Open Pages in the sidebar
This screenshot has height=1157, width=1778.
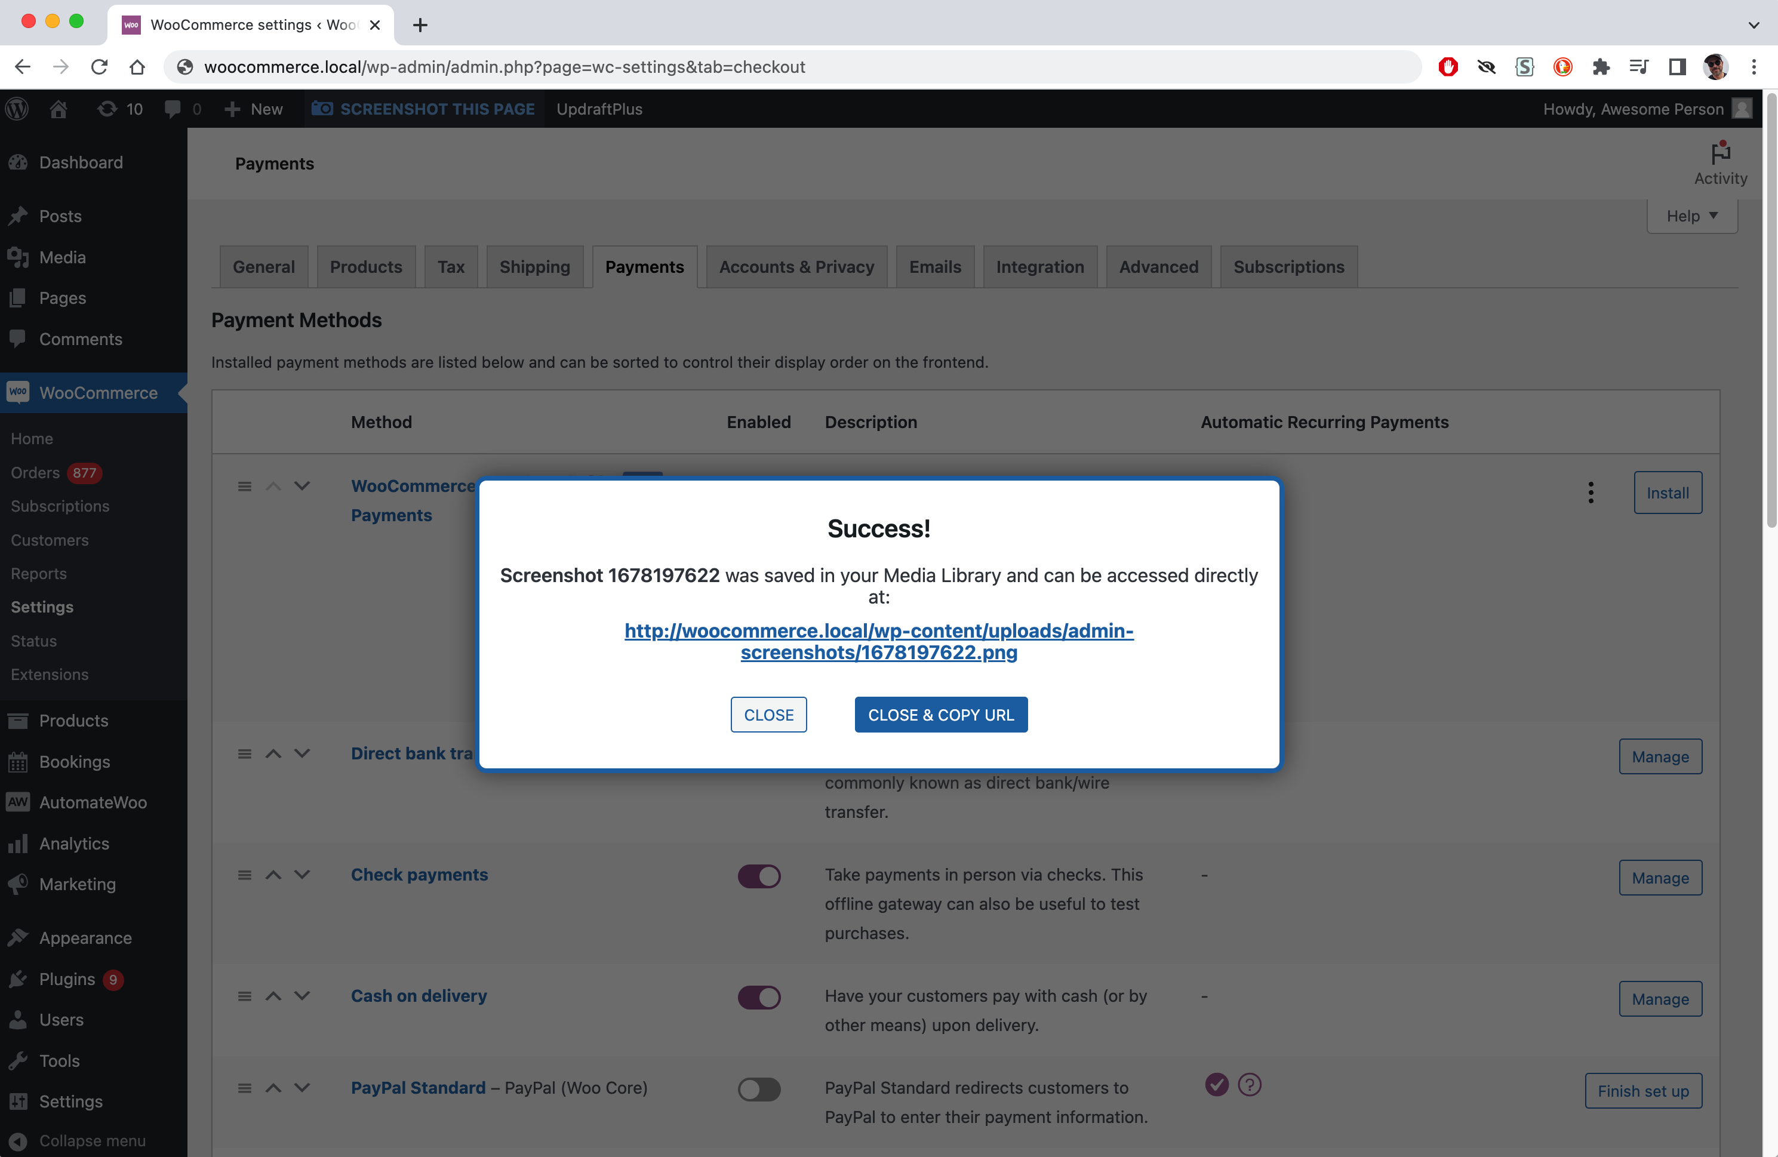coord(62,298)
